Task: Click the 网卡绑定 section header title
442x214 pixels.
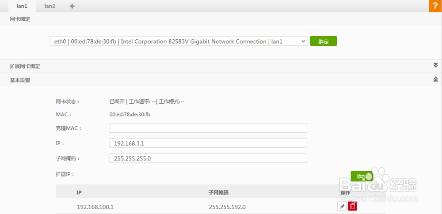Action: 20,19
